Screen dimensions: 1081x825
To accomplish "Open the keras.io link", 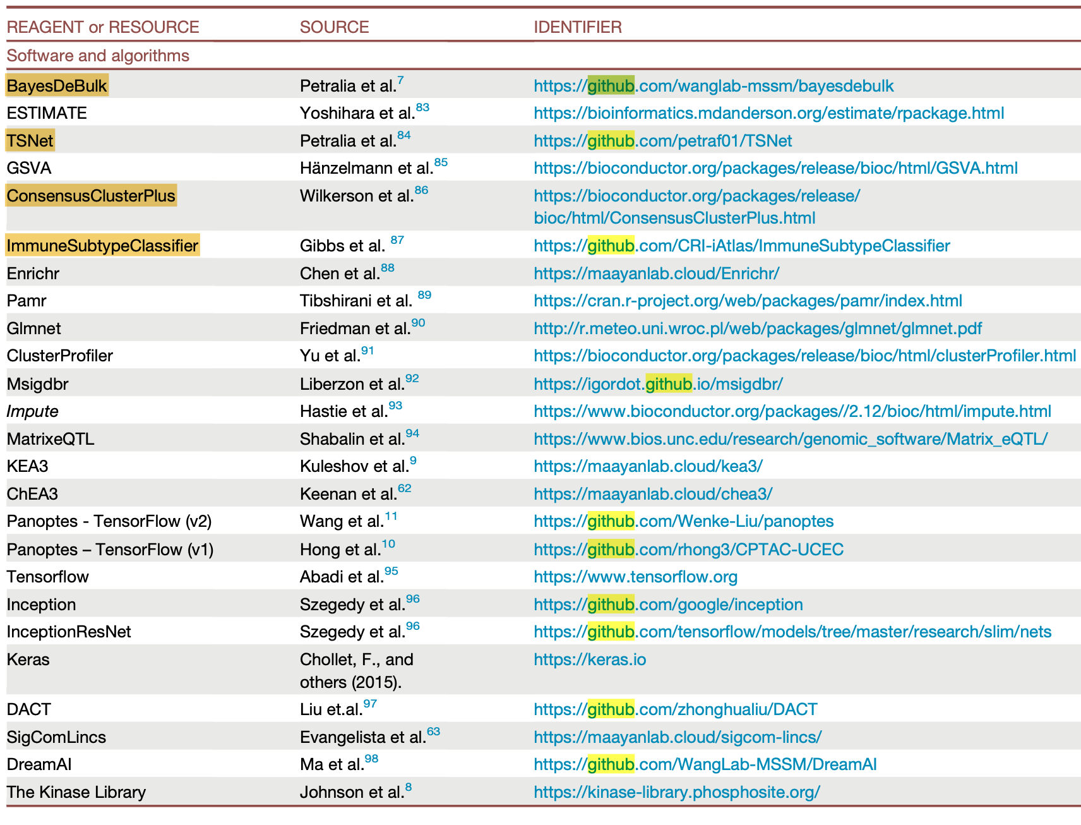I will pyautogui.click(x=590, y=659).
